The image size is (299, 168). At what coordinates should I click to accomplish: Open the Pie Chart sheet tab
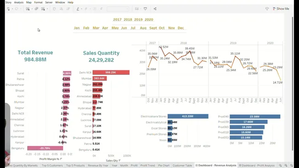click(164, 166)
